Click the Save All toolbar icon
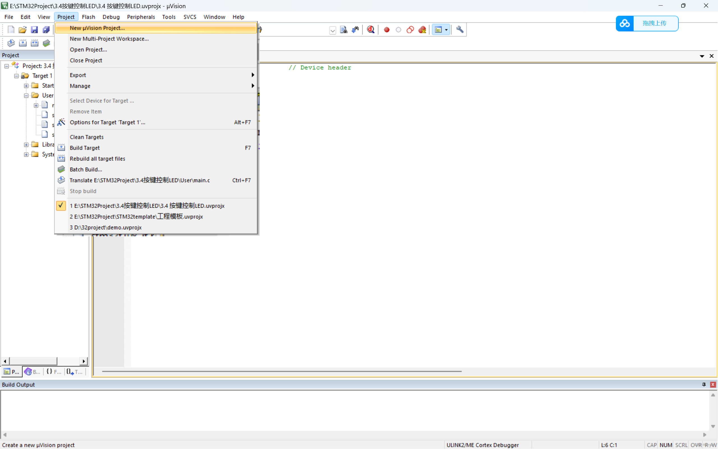Viewport: 718px width, 449px height. (46, 29)
